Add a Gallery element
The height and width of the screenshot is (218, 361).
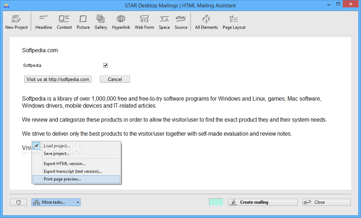pyautogui.click(x=100, y=22)
